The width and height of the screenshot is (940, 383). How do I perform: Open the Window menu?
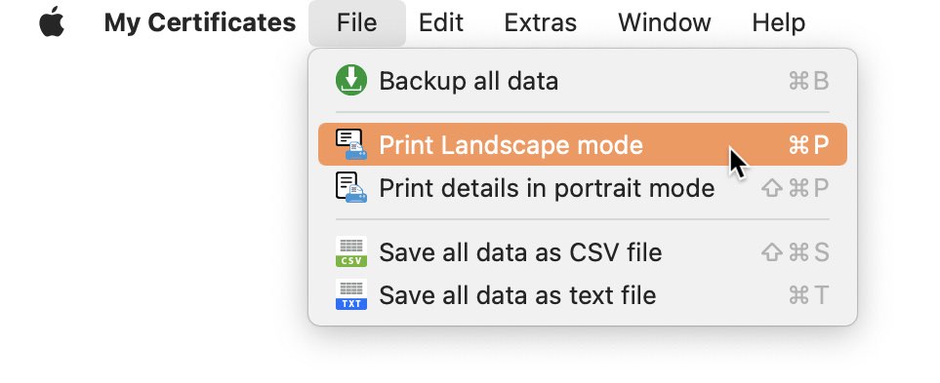point(664,22)
